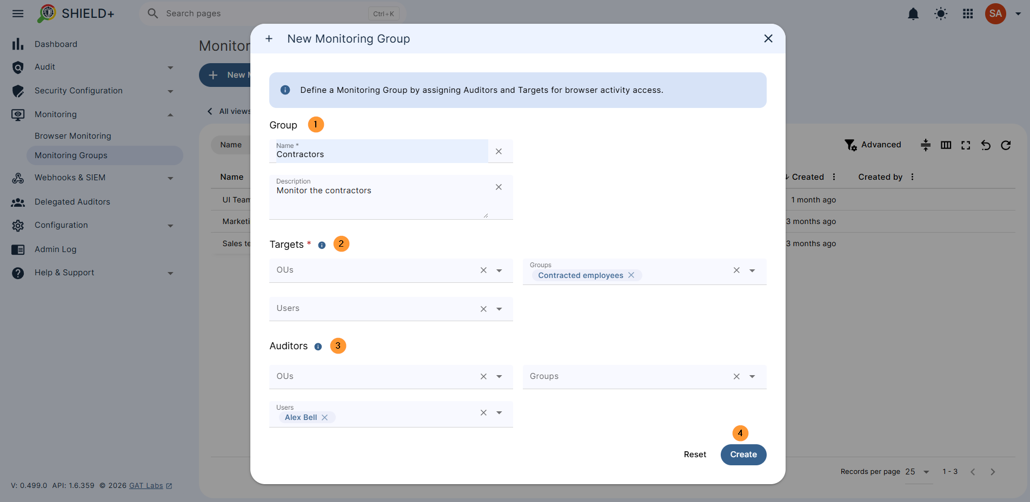Expand the Audit sidebar section
Screen dimensions: 1030x502
[x=170, y=67]
